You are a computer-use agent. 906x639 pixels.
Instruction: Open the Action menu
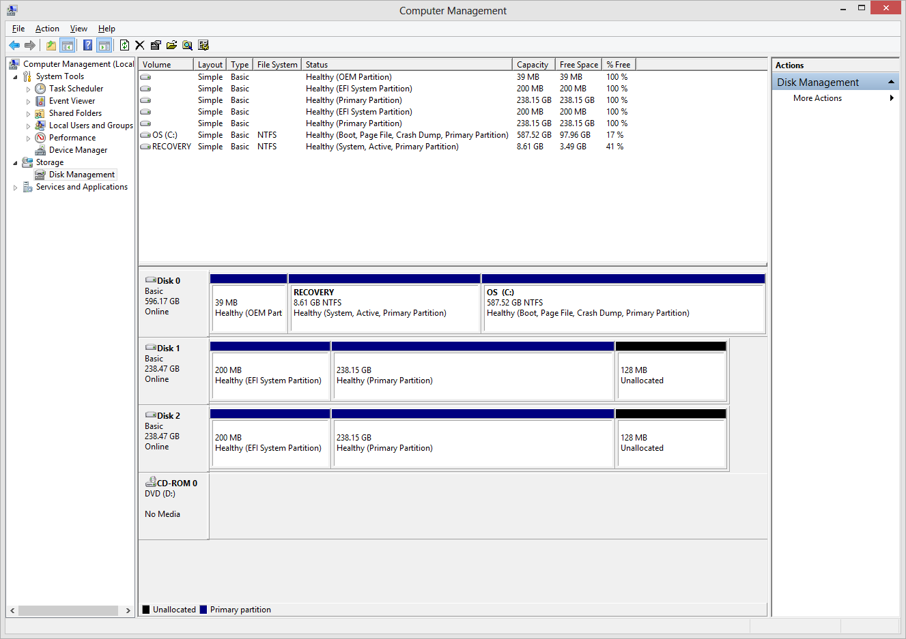47,29
